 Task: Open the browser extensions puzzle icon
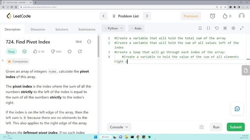[x=234, y=7]
